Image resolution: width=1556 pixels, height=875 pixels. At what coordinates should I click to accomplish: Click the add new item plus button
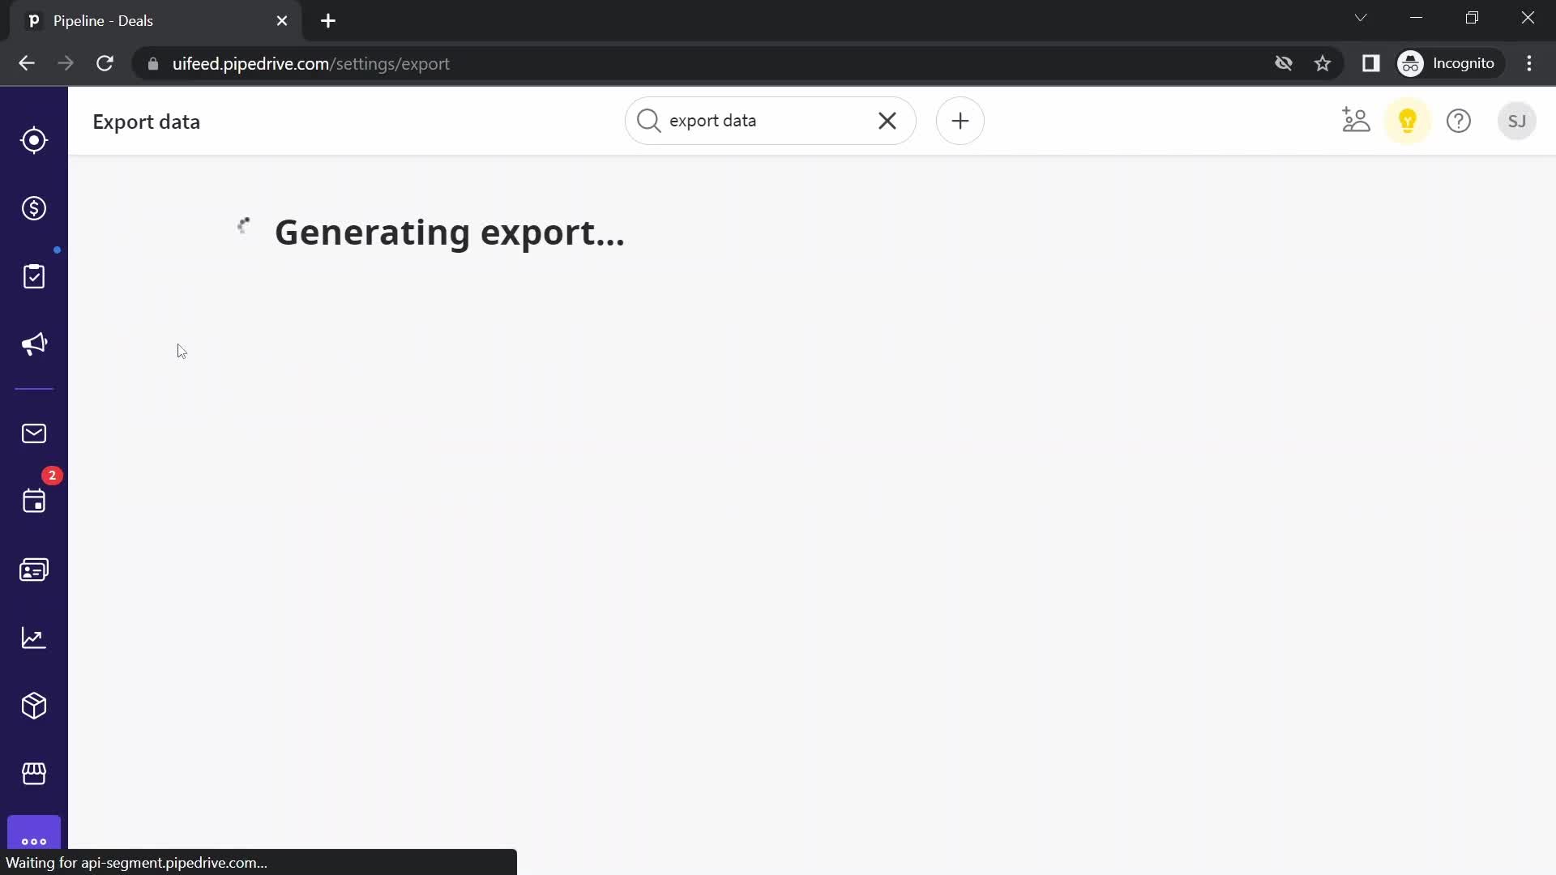point(959,121)
